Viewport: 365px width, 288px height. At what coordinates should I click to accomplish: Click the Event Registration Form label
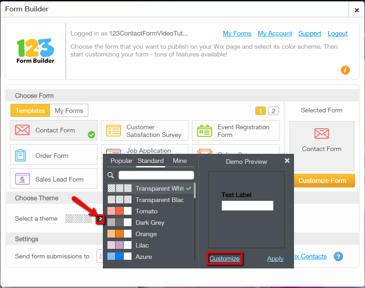[x=243, y=131]
